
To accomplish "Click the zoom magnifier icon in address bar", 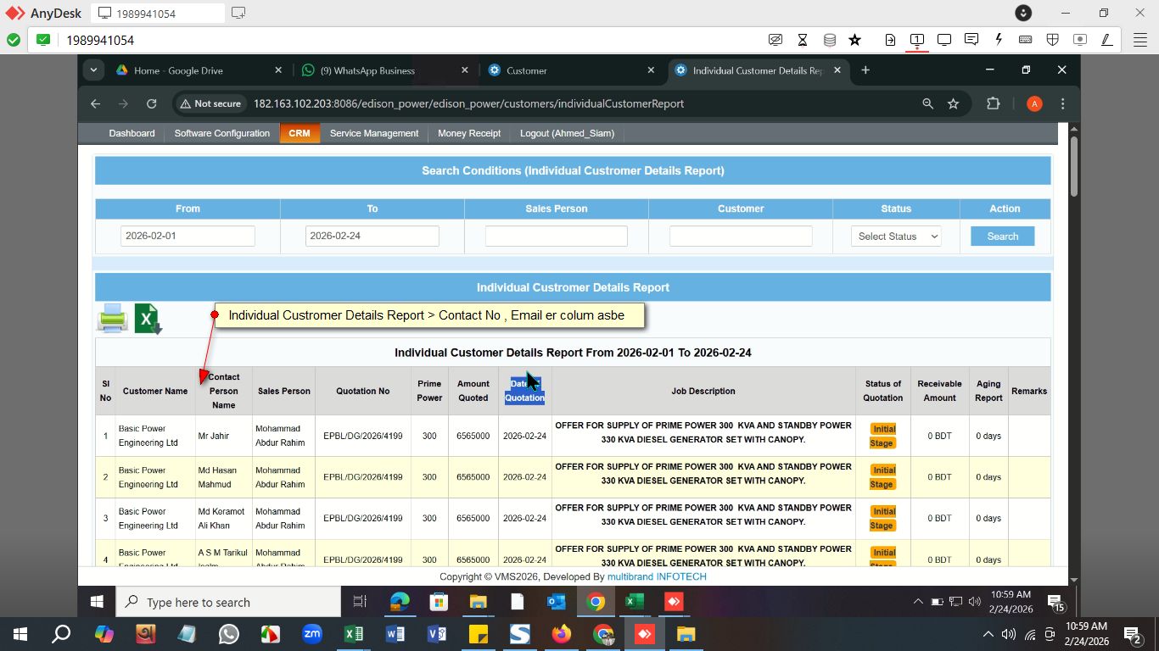I will coord(927,103).
